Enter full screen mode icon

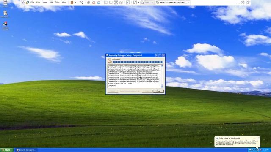coord(116,3)
